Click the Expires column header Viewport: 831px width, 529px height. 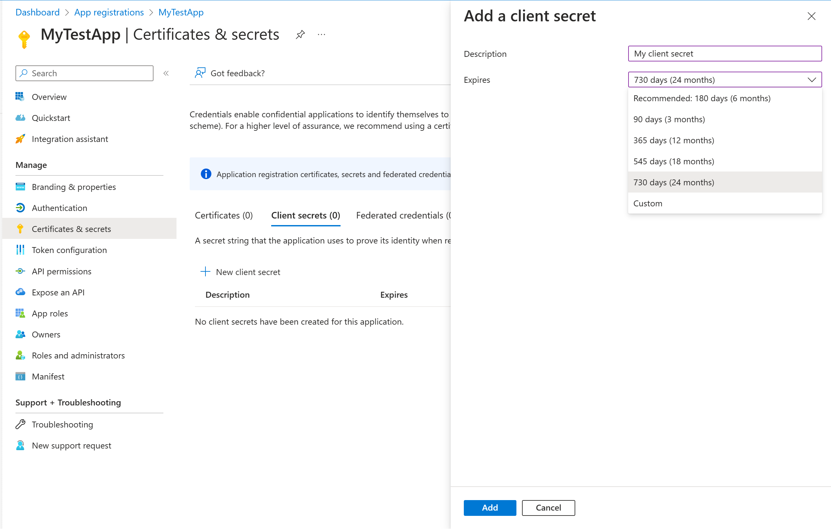click(x=394, y=295)
